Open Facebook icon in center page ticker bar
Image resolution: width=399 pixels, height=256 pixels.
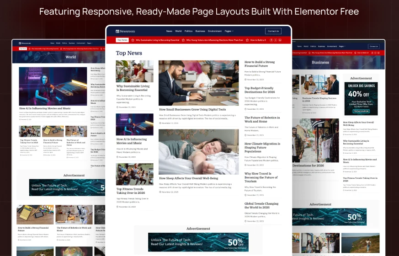coord(271,40)
